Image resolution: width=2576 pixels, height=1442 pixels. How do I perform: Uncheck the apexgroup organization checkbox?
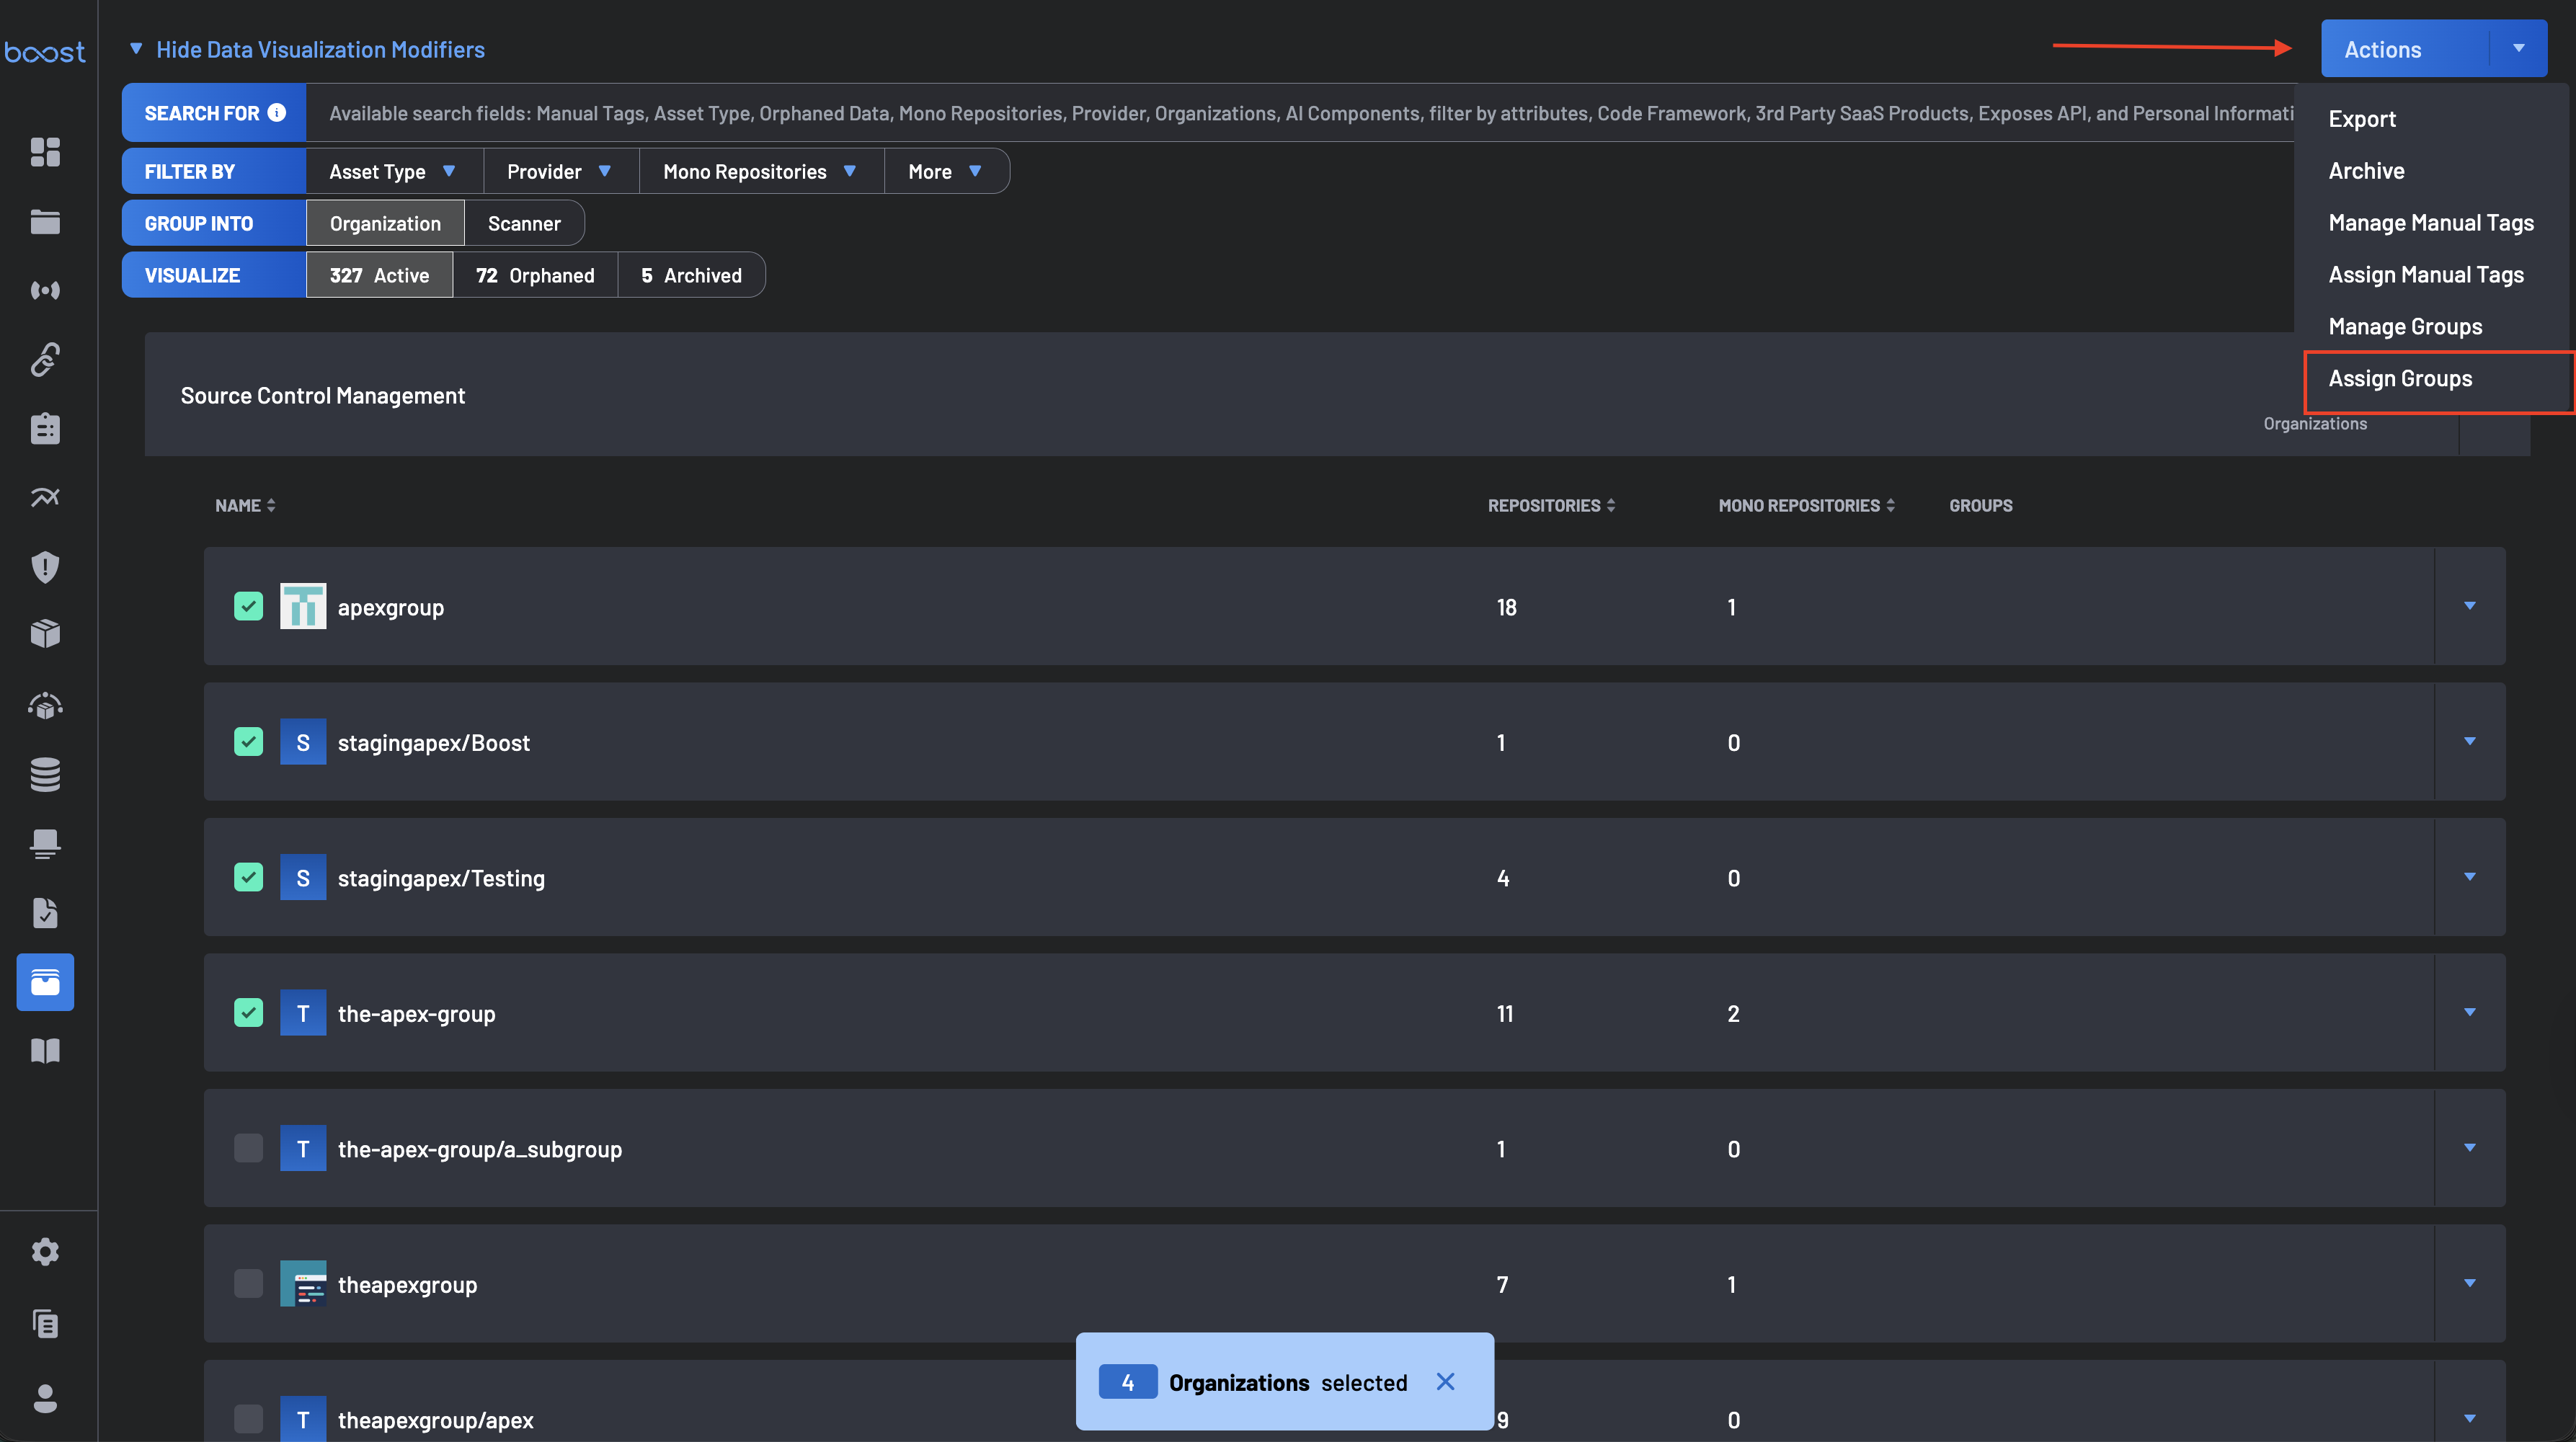[248, 606]
